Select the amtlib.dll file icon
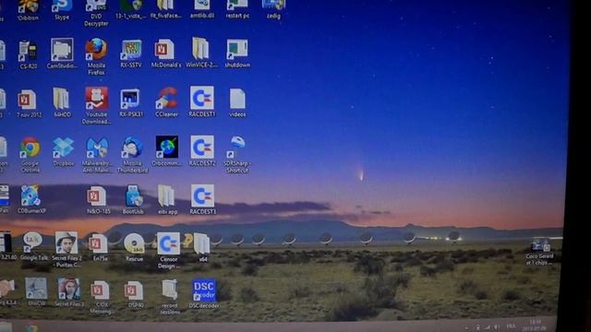The image size is (591, 332). point(202,9)
